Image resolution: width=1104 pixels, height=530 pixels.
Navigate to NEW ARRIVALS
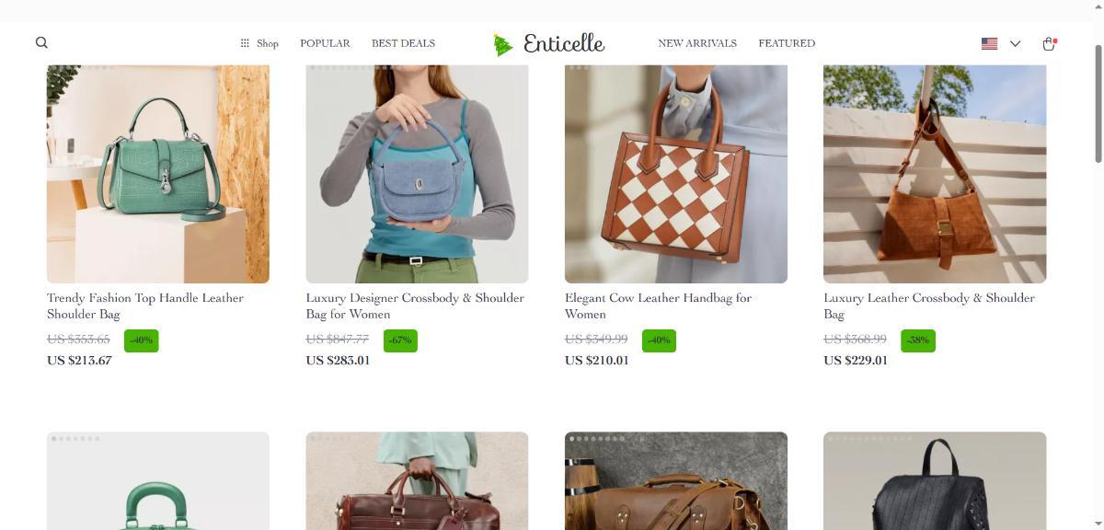tap(697, 43)
